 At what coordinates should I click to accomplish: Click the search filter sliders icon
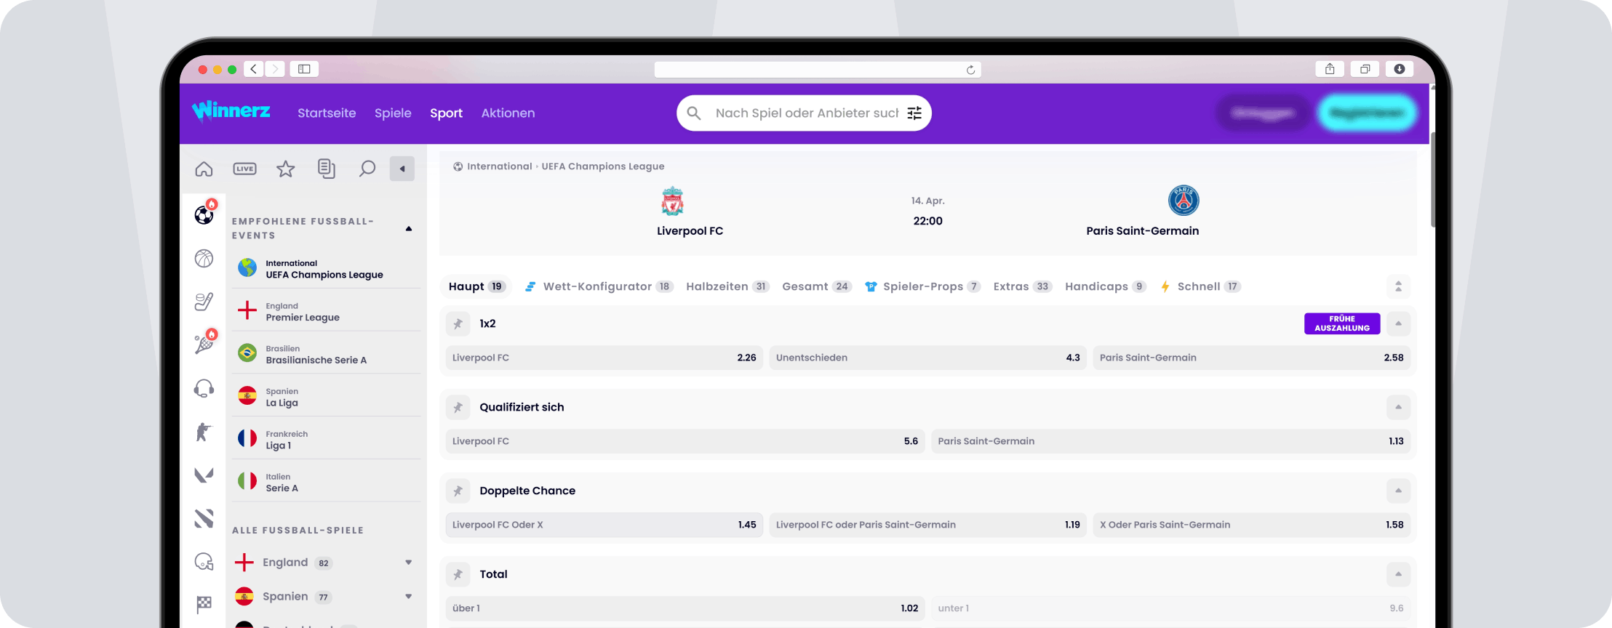coord(914,113)
